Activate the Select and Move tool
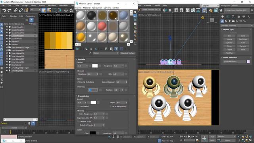This screenshot has width=254, height=143. (66, 10)
